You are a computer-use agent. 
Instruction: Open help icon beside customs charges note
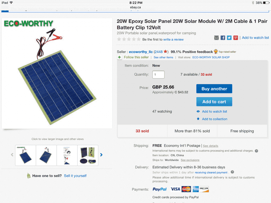[256, 151]
